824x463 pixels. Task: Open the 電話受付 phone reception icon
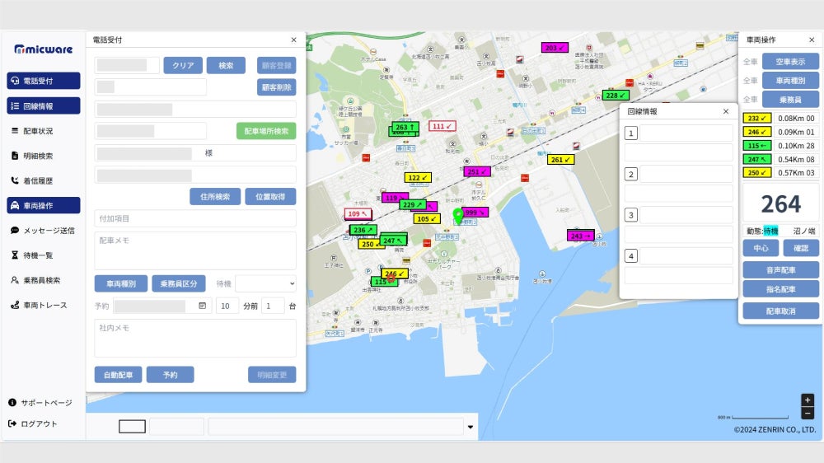tap(15, 81)
